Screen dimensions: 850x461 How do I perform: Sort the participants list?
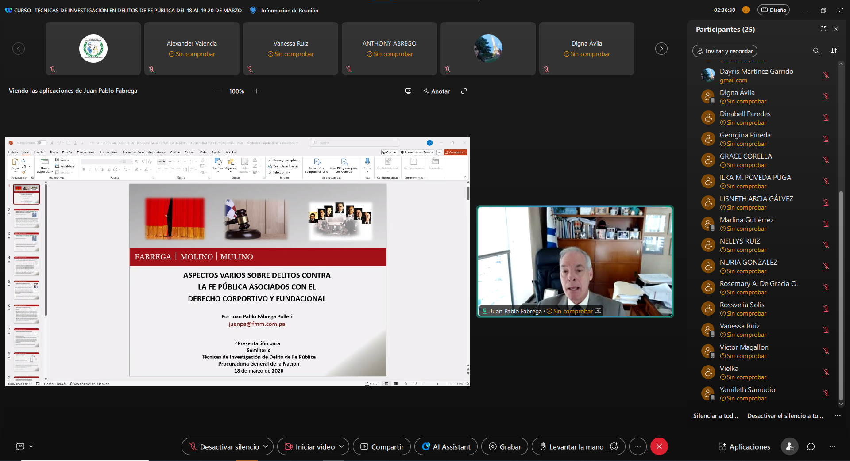(x=834, y=51)
